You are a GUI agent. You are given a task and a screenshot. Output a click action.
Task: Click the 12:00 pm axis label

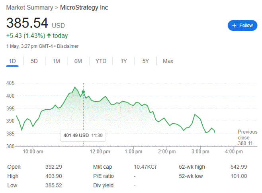[x=100, y=152]
